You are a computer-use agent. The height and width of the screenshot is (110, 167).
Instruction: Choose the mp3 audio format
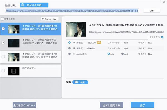[122, 54]
